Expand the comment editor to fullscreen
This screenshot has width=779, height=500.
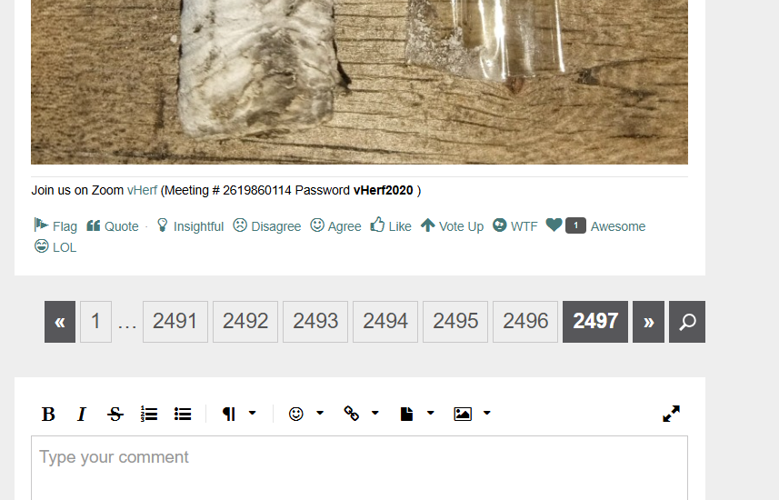point(671,414)
